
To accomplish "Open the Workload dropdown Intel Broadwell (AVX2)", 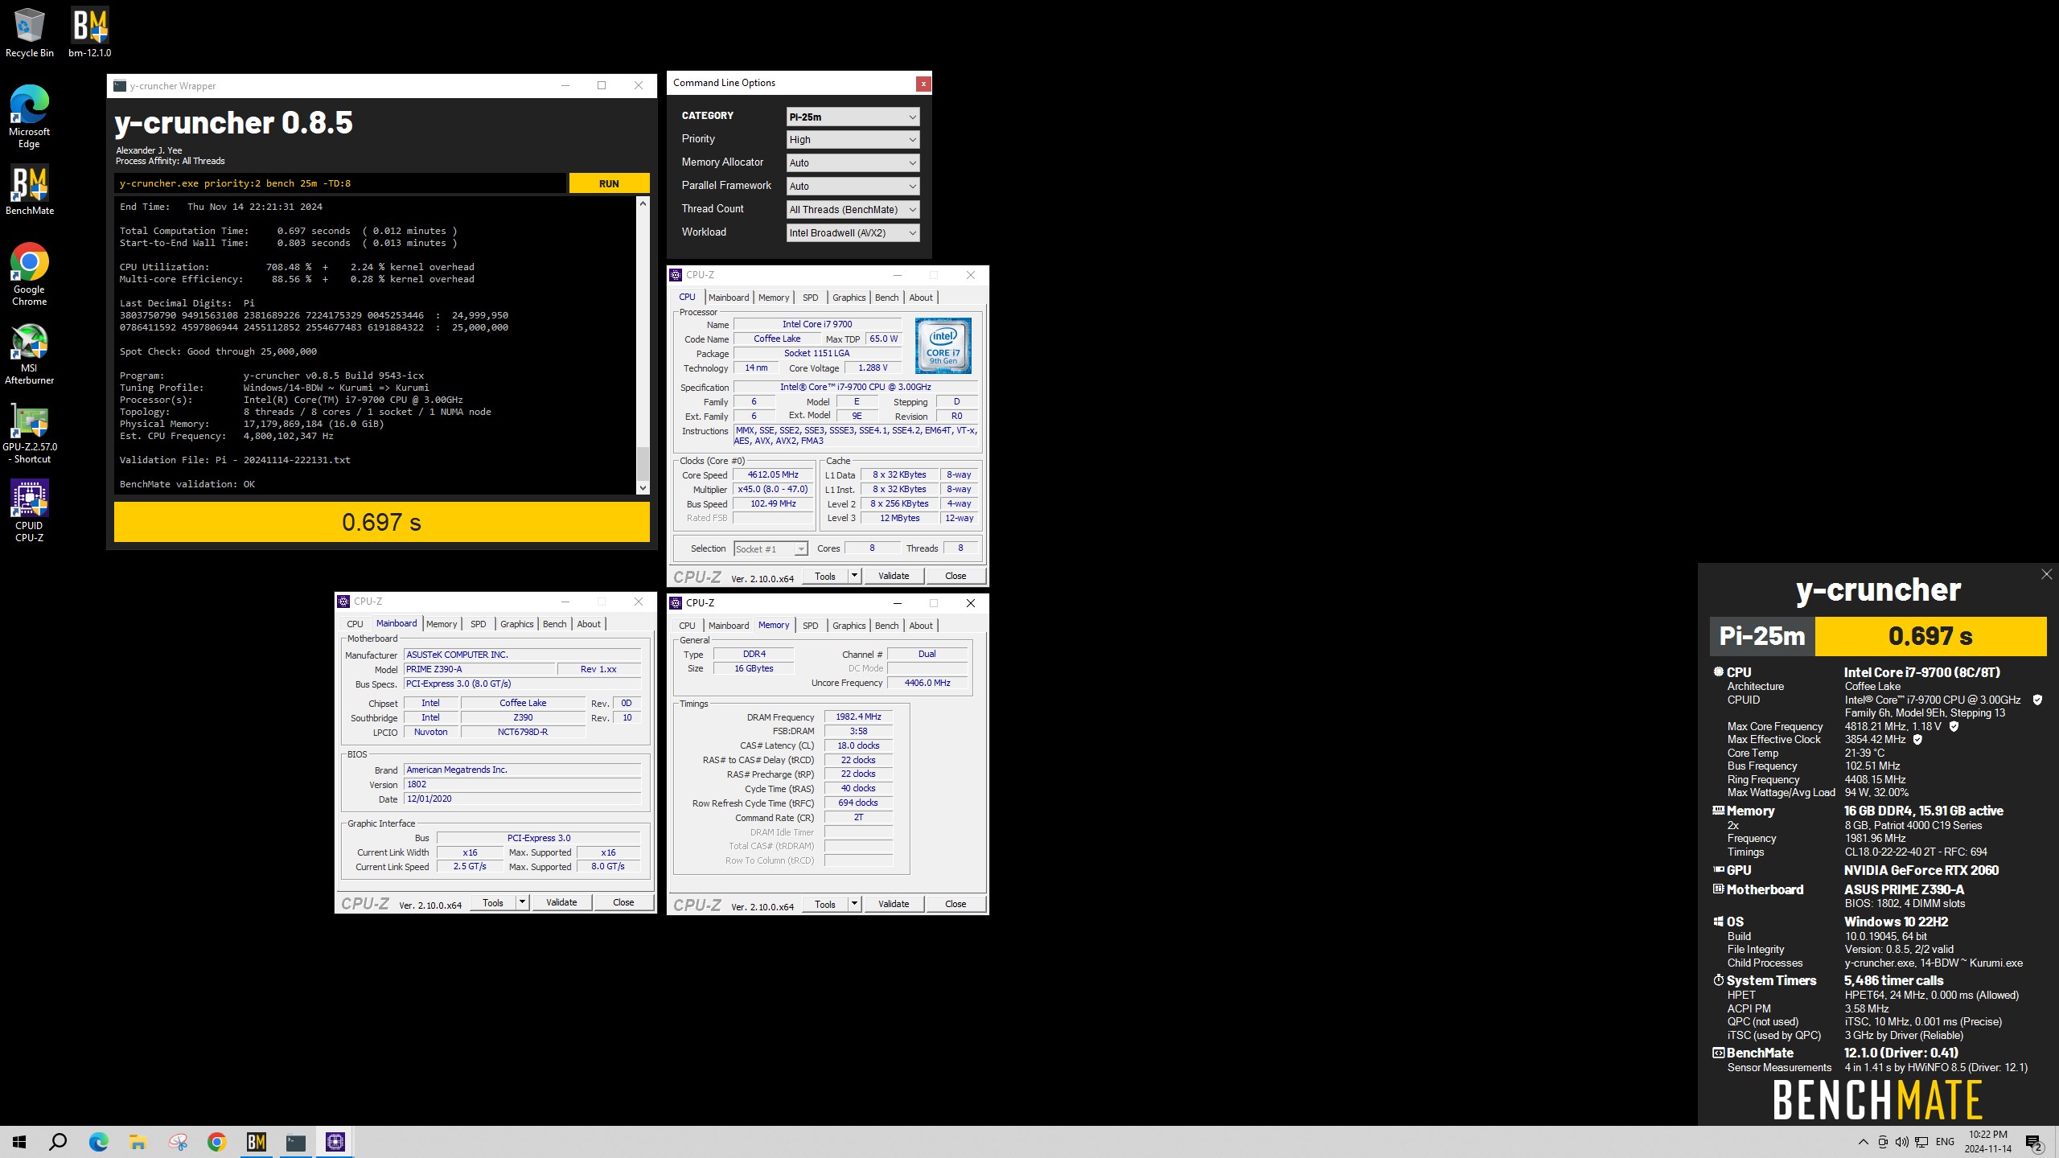I will (x=853, y=233).
